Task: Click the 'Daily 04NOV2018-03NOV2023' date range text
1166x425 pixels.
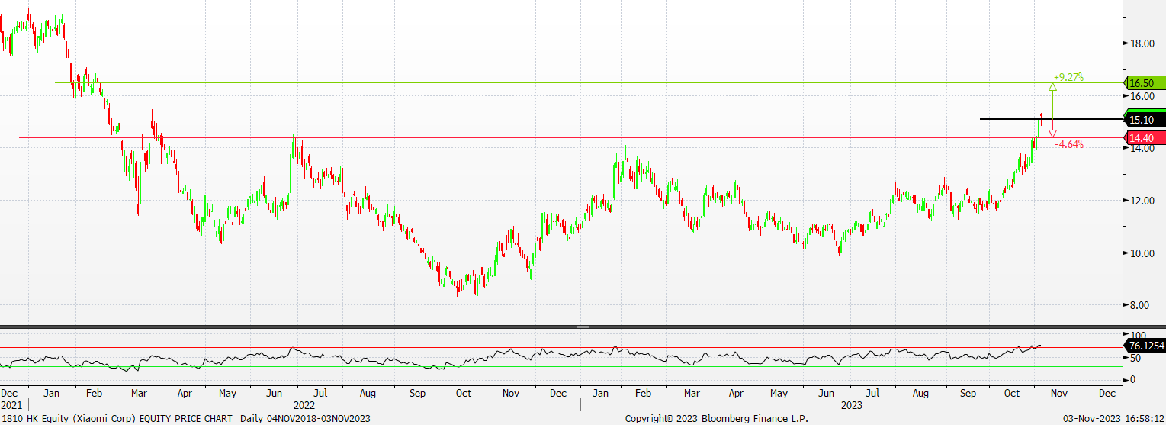Action: (x=304, y=419)
